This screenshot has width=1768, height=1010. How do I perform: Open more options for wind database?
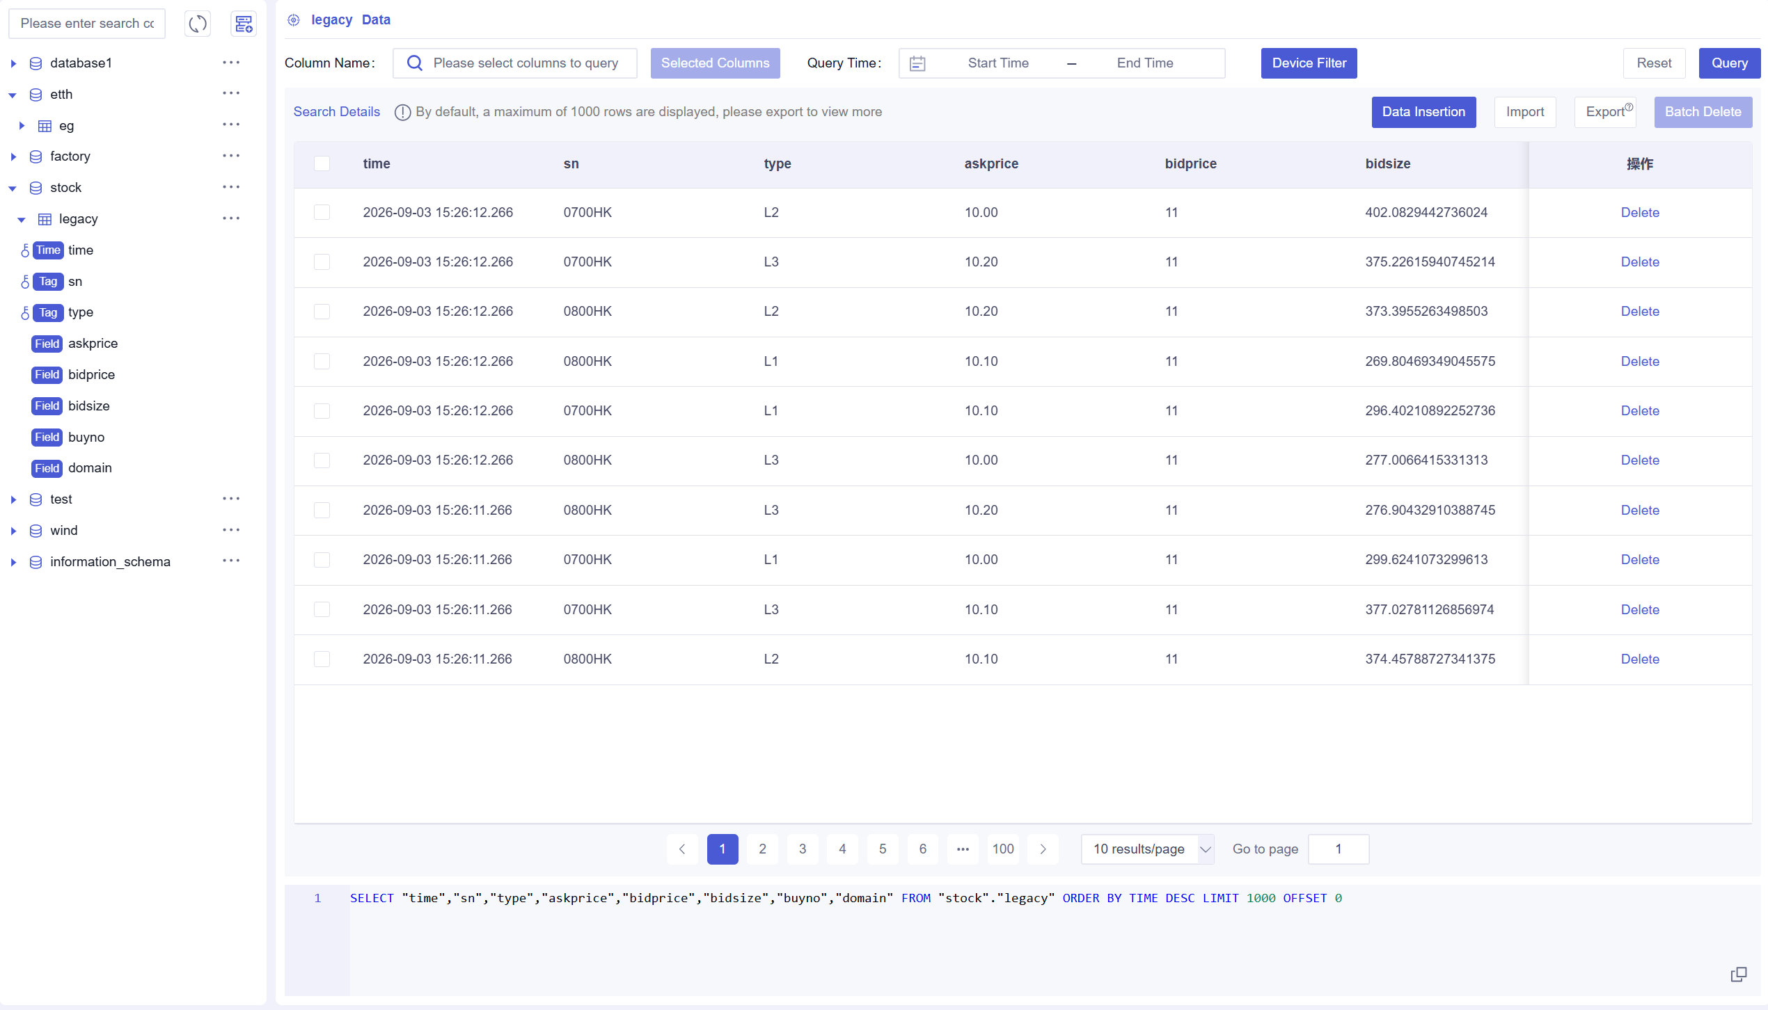click(x=231, y=530)
